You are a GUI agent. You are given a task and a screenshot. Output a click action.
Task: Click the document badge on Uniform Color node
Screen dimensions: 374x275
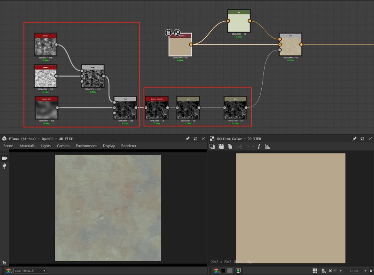[x=168, y=33]
